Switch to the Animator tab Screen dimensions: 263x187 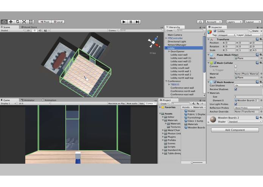(28, 100)
